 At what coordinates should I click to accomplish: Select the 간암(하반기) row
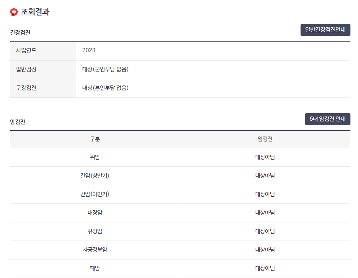95,194
